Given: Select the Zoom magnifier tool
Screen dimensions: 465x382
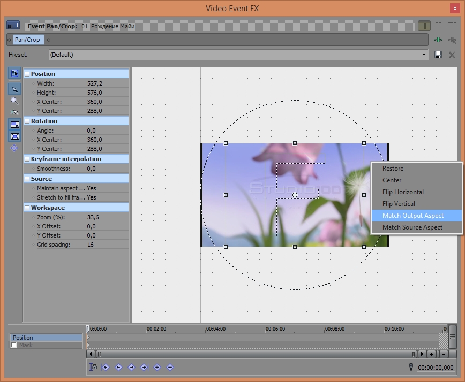Looking at the screenshot, I should coord(14,101).
